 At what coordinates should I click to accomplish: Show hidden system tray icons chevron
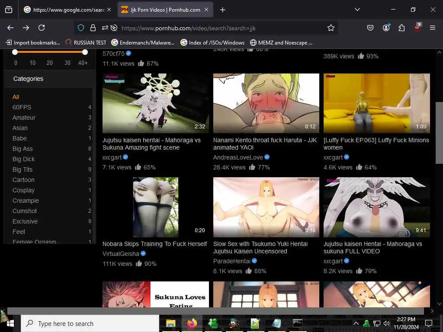pyautogui.click(x=356, y=323)
